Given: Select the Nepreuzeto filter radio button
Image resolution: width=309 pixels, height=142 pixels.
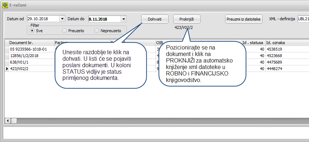Looking at the screenshot, I should pos(97,31).
